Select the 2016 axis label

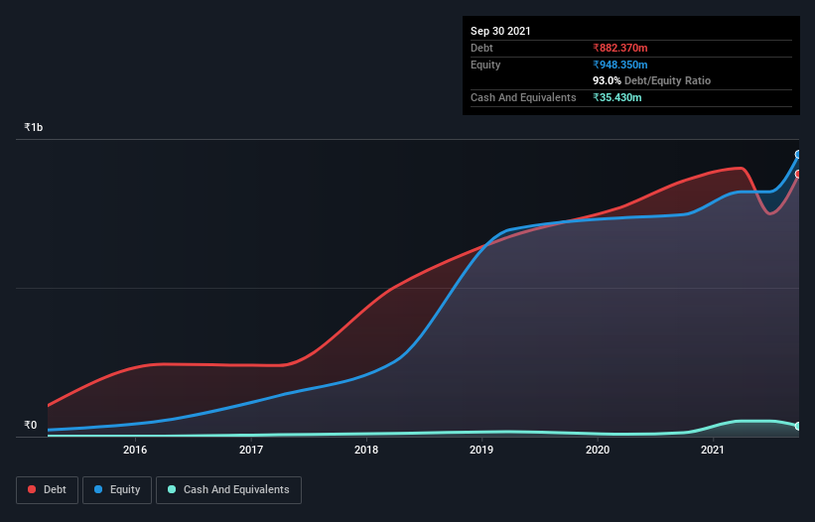click(x=135, y=450)
